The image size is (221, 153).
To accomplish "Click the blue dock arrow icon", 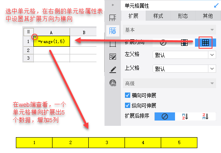I will click(216, 6).
